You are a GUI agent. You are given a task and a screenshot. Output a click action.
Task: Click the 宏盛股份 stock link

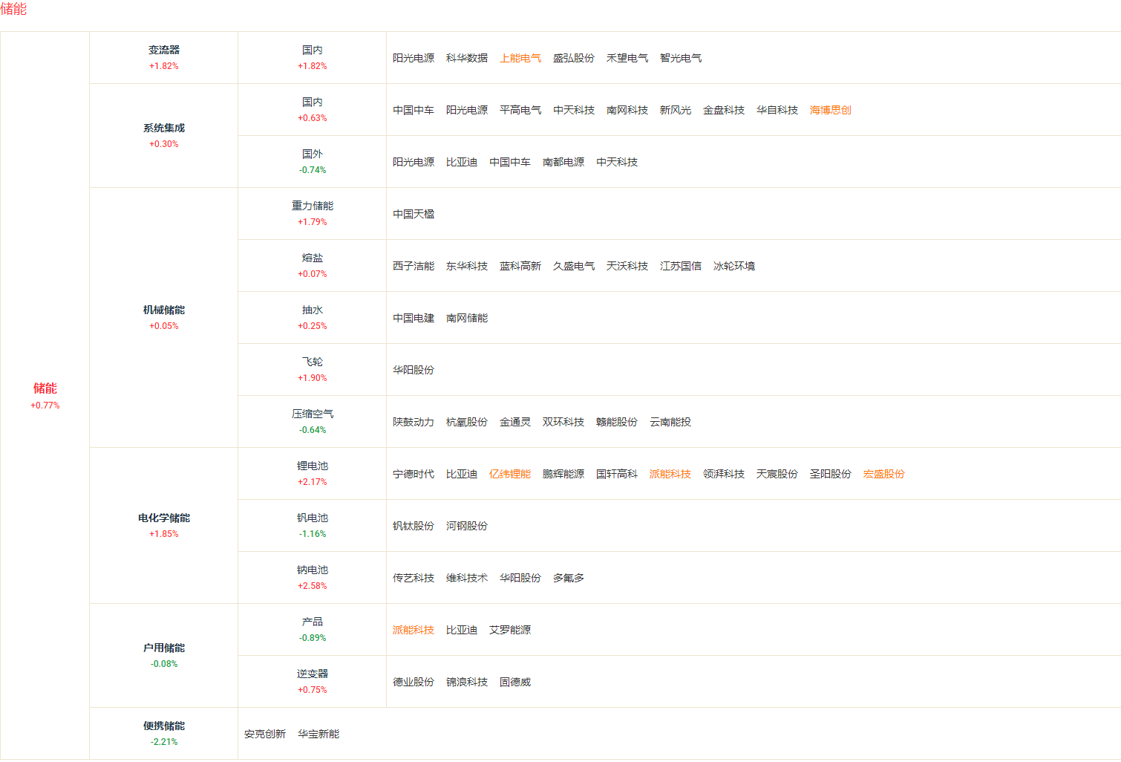click(x=883, y=474)
